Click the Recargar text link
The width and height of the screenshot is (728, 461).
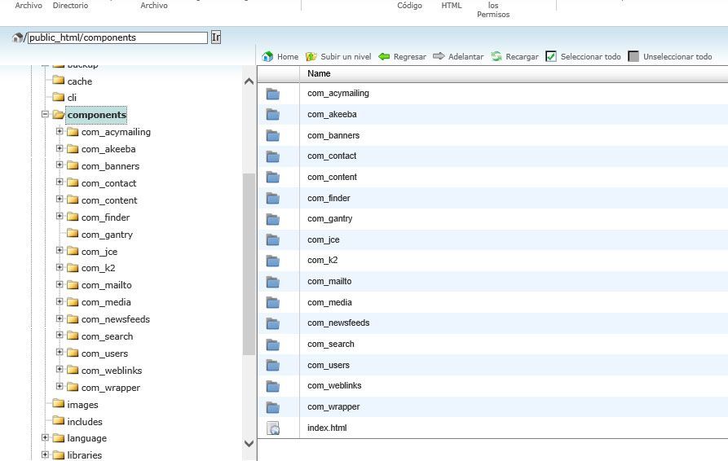[522, 56]
